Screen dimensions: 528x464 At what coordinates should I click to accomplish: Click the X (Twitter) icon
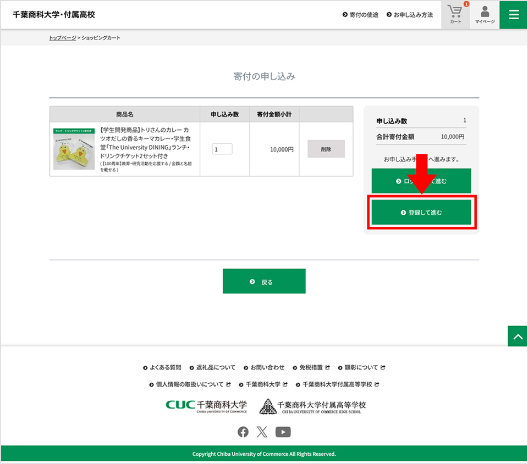pos(262,432)
